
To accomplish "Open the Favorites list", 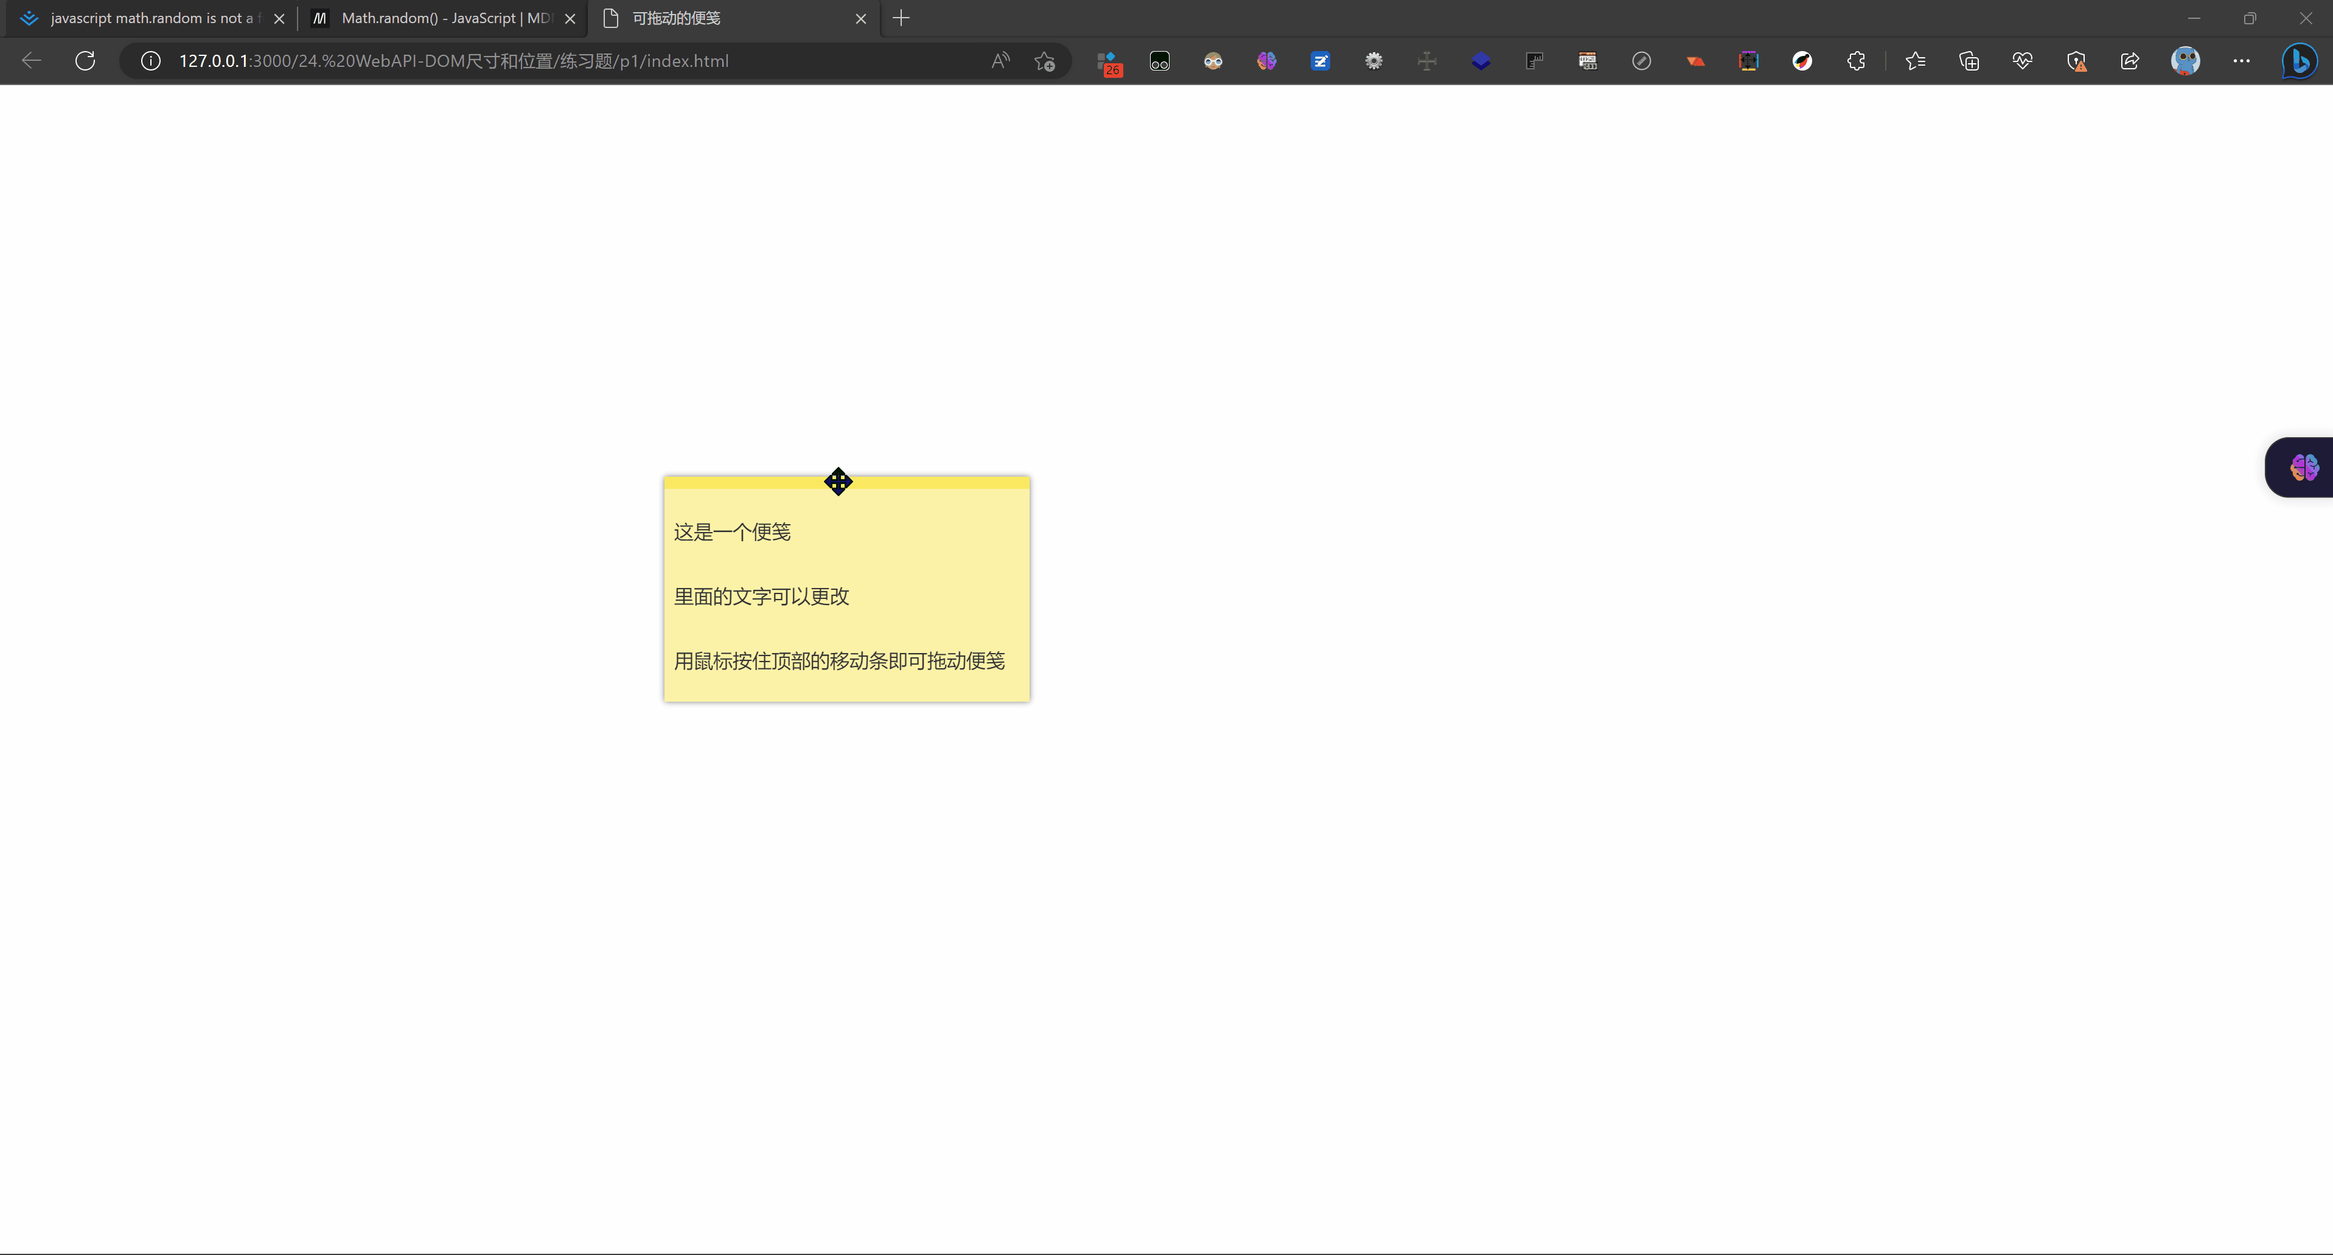I will pos(1914,61).
